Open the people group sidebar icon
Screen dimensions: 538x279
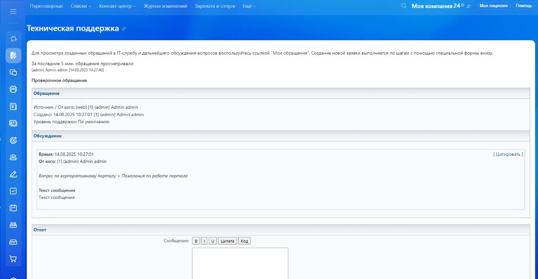point(13,157)
